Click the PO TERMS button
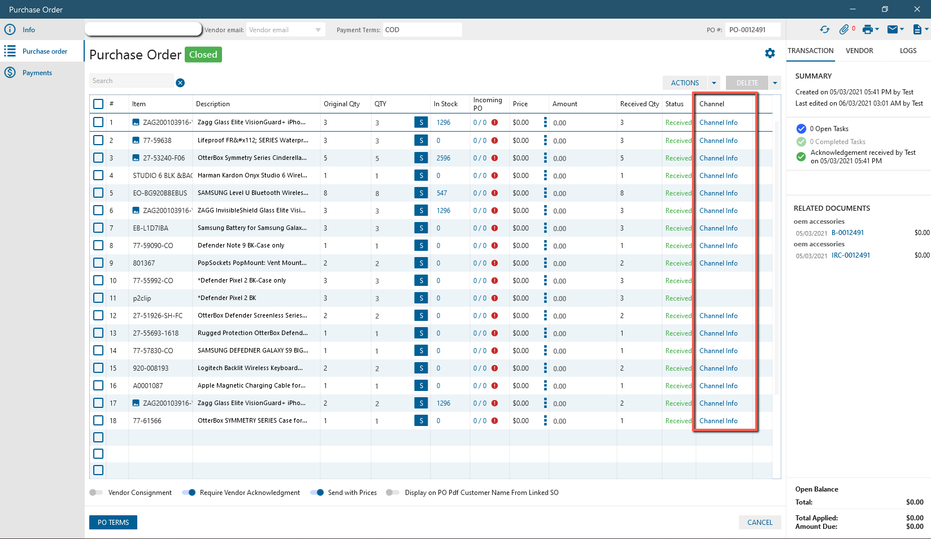931x539 pixels. click(113, 523)
